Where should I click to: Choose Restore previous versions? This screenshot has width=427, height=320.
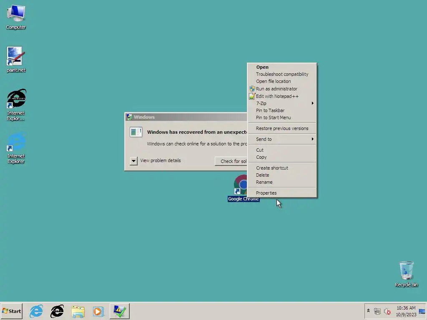point(282,128)
